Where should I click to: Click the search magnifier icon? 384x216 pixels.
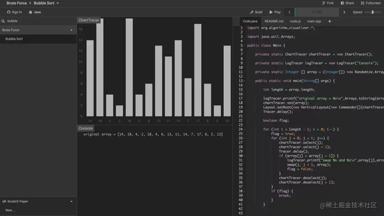point(3,21)
